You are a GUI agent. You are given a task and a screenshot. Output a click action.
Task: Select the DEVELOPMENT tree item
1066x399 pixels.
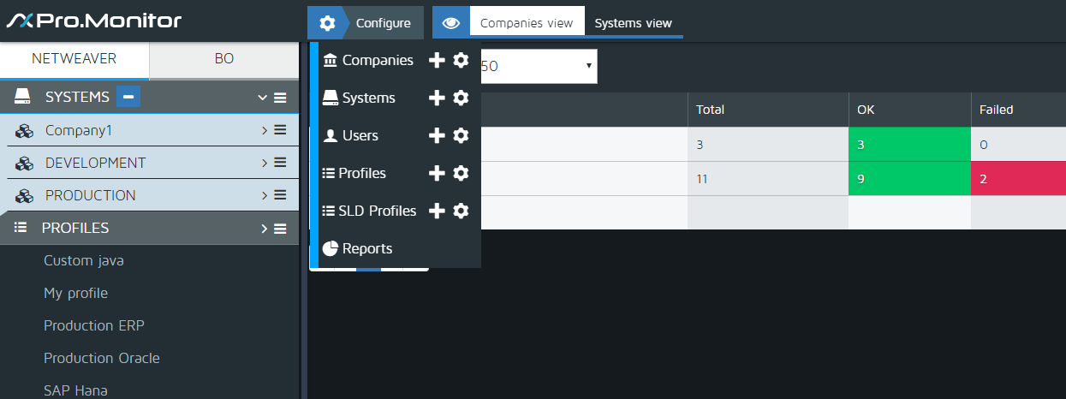(x=95, y=164)
